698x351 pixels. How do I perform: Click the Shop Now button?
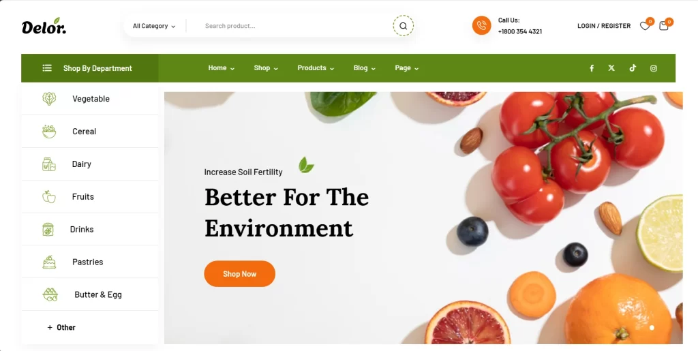pyautogui.click(x=239, y=273)
